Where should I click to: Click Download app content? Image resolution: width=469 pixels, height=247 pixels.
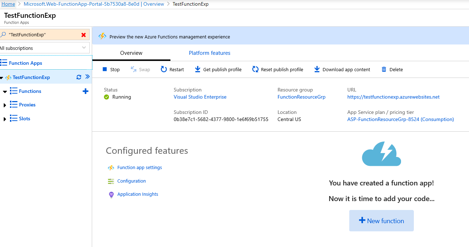coord(342,69)
